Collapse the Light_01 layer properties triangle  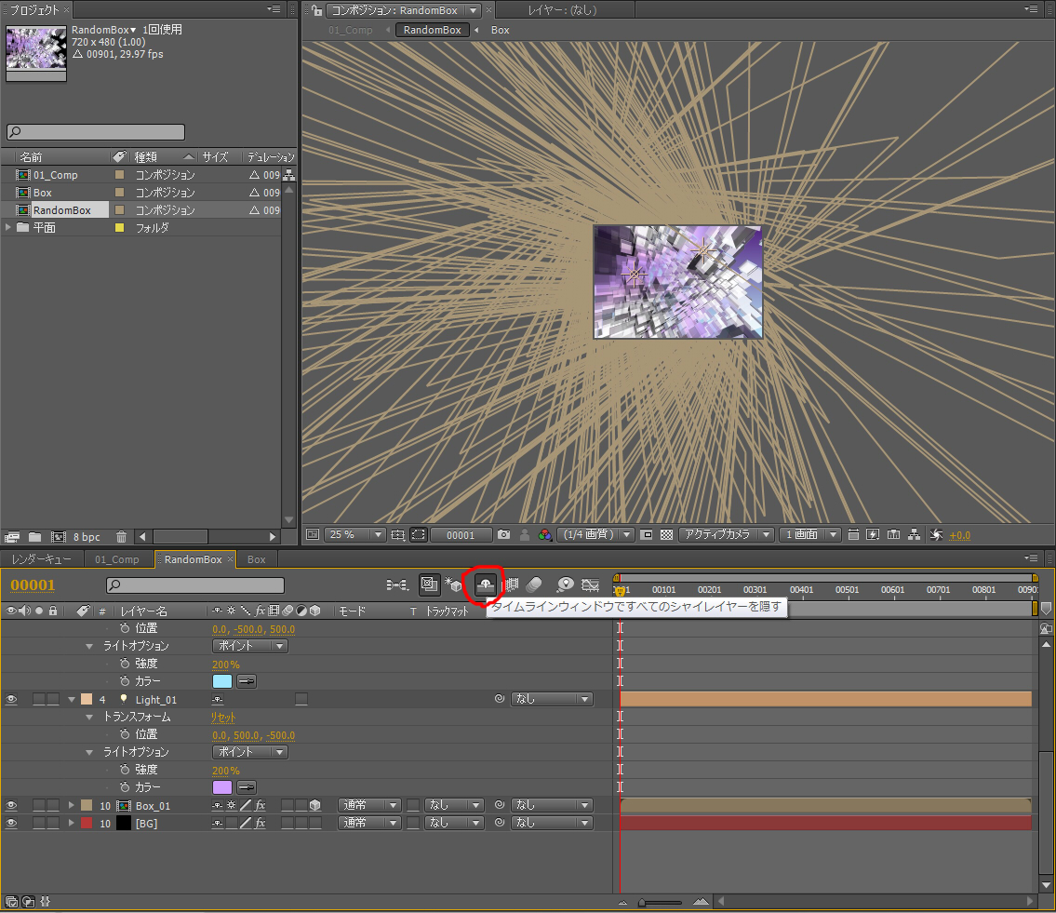[73, 700]
